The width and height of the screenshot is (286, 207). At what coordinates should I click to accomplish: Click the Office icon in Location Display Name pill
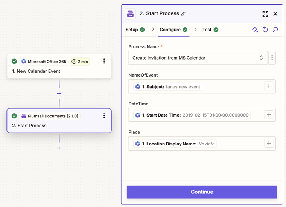point(138,144)
